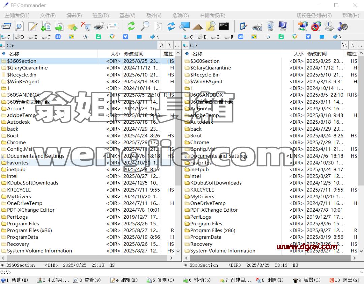Image resolution: width=364 pixels, height=284 pixels.
Task: Click the copy files icon with green plus
Action: point(46,26)
